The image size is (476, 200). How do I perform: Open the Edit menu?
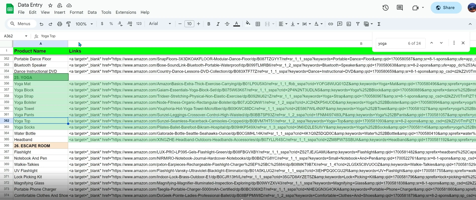33,12
